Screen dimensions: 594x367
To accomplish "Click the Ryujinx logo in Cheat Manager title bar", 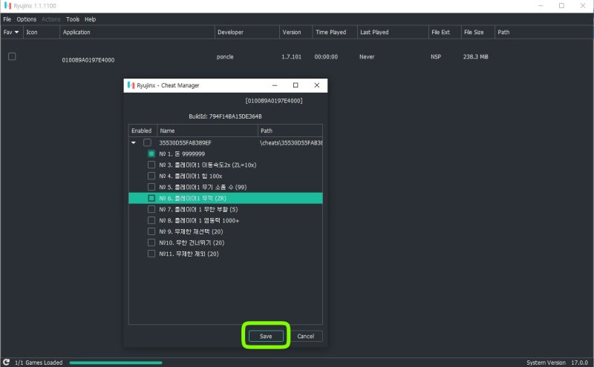I will coord(131,85).
